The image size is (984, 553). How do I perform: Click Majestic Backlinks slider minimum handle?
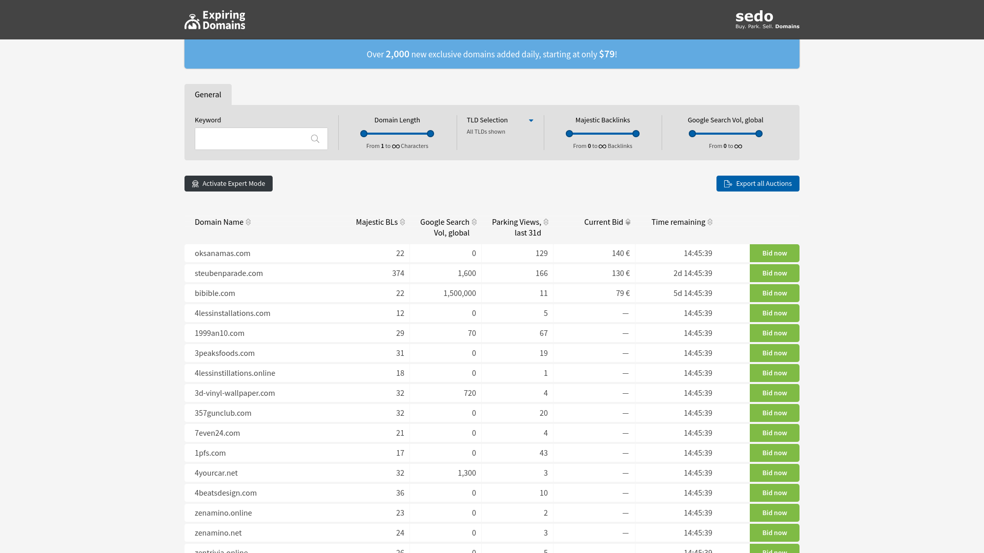coord(569,134)
